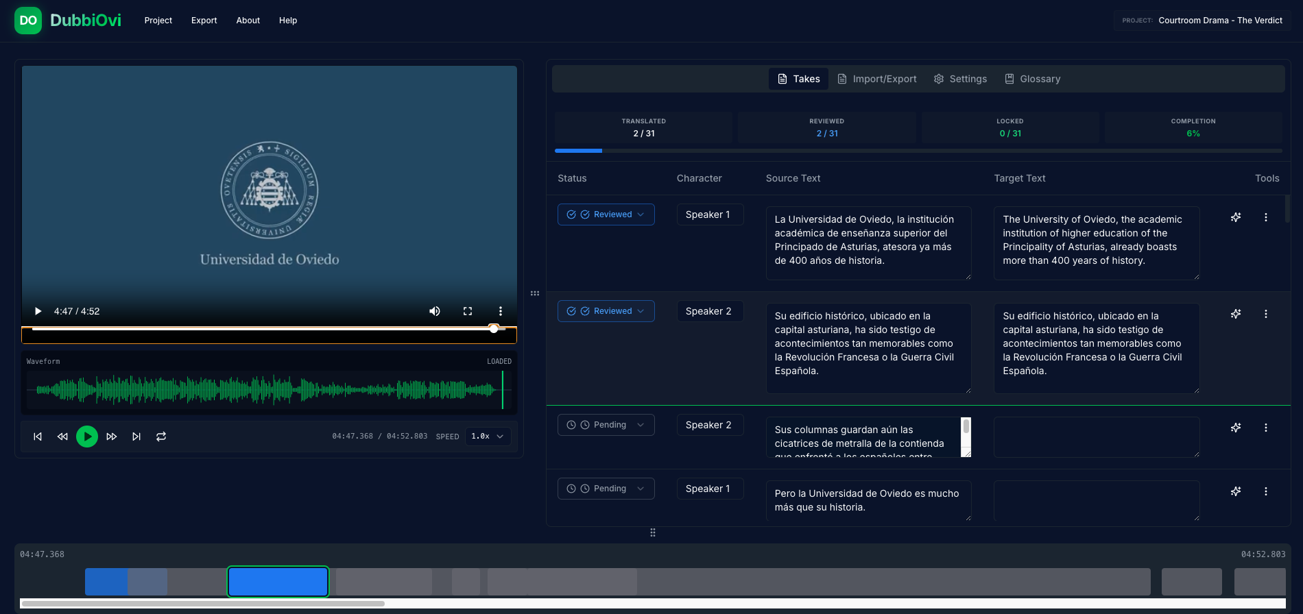The height and width of the screenshot is (614, 1303).
Task: Click Speaker 1 character field in first take
Action: click(x=710, y=214)
